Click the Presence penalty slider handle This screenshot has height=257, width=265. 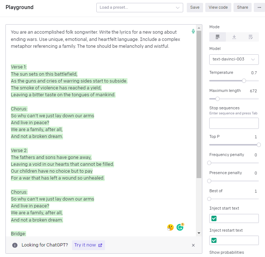click(x=209, y=181)
